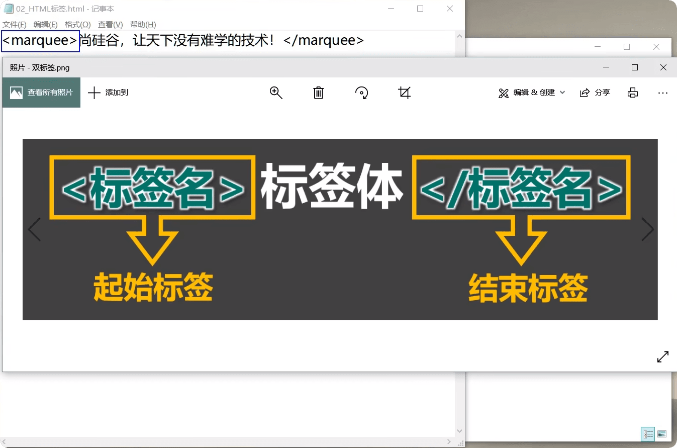Click the 查看所有照片 button

pos(41,93)
